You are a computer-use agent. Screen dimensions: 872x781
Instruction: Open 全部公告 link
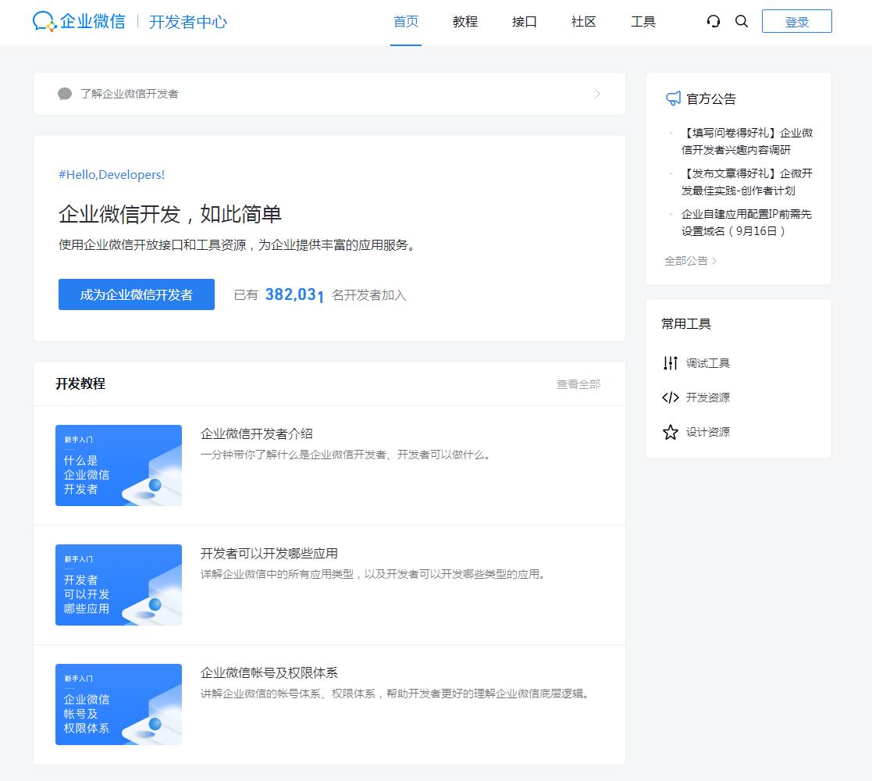[690, 261]
